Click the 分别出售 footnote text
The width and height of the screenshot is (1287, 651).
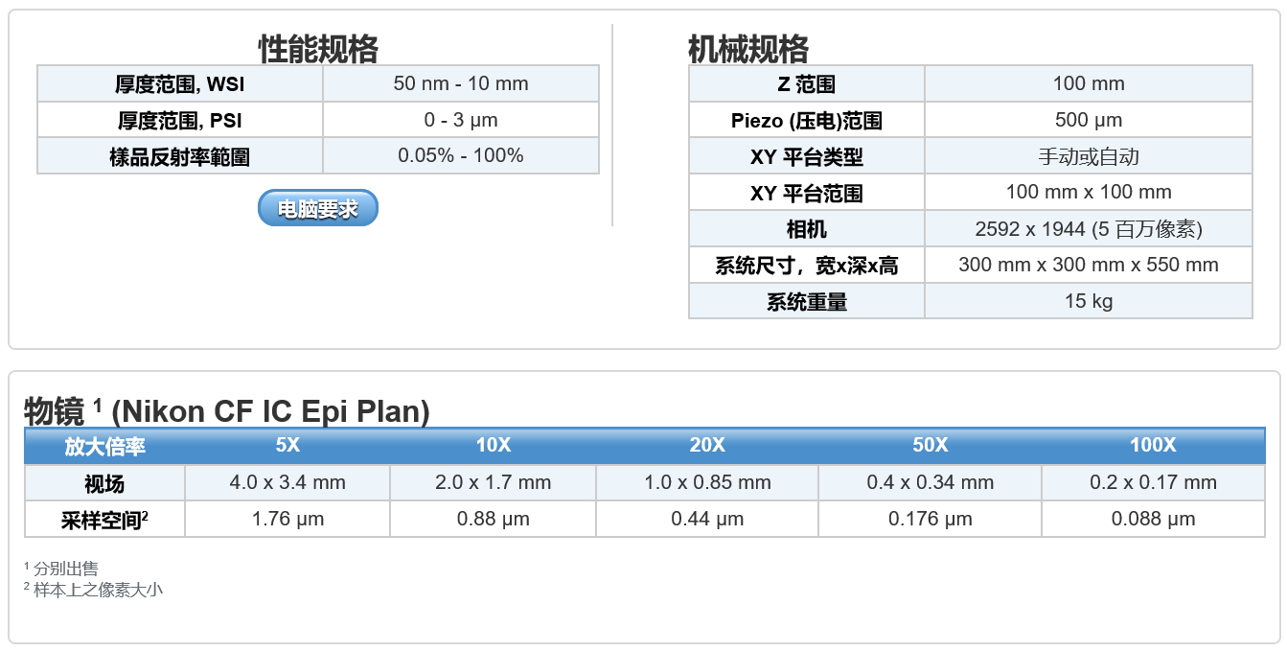pyautogui.click(x=65, y=569)
